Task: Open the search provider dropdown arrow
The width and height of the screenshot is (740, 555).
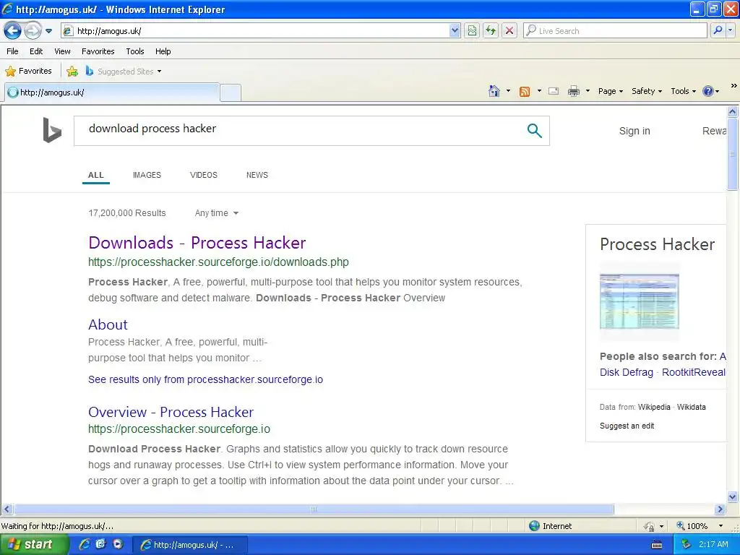Action: pos(730,30)
